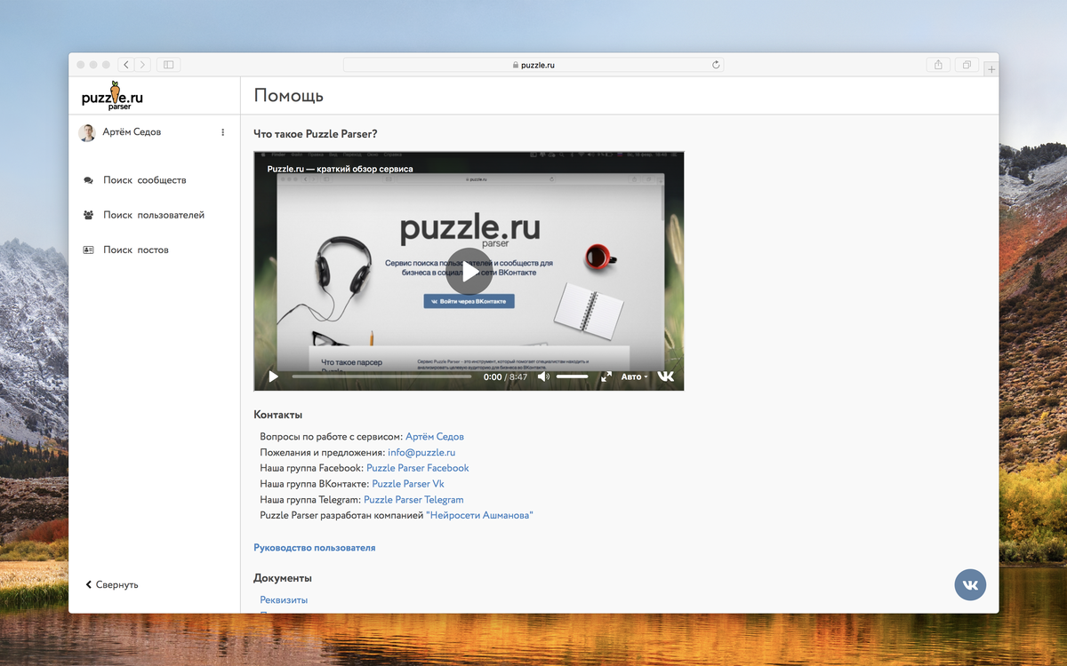Open Поиск сообществ in the sidebar
This screenshot has height=666, width=1067.
[144, 180]
